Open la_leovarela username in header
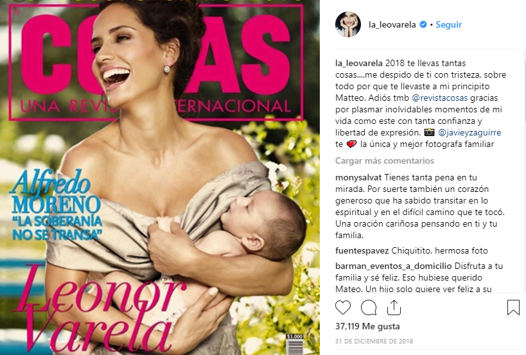Viewport: 526px width, 355px height. pyautogui.click(x=392, y=24)
